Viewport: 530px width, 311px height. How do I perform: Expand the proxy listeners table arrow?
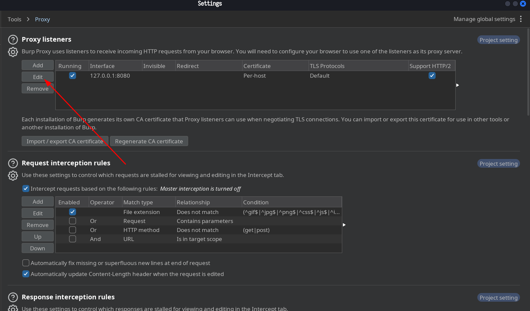(x=458, y=85)
